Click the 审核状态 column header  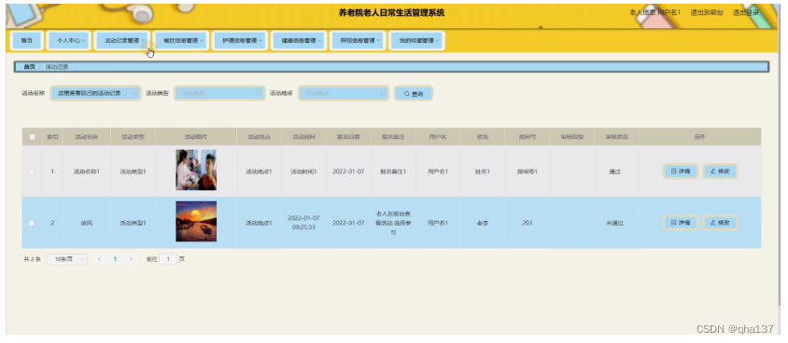click(616, 137)
